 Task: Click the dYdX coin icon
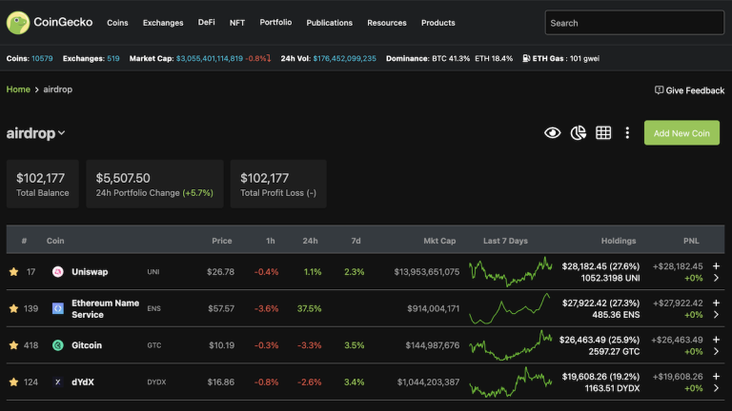tap(58, 382)
